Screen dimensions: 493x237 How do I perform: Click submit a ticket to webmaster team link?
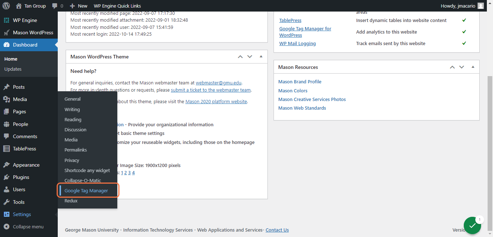pyautogui.click(x=211, y=90)
